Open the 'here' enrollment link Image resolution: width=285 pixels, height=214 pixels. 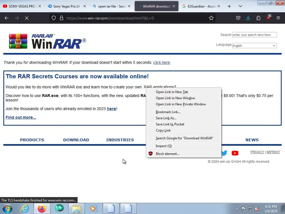[x=111, y=109]
